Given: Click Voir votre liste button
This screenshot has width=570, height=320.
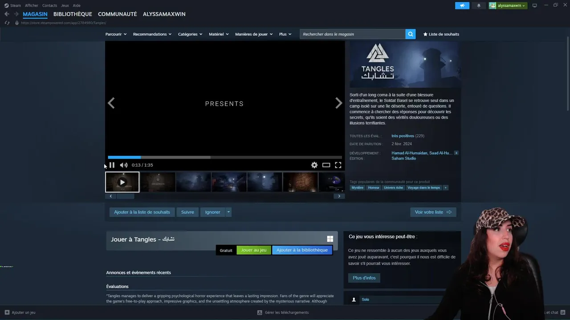Looking at the screenshot, I should [x=433, y=212].
